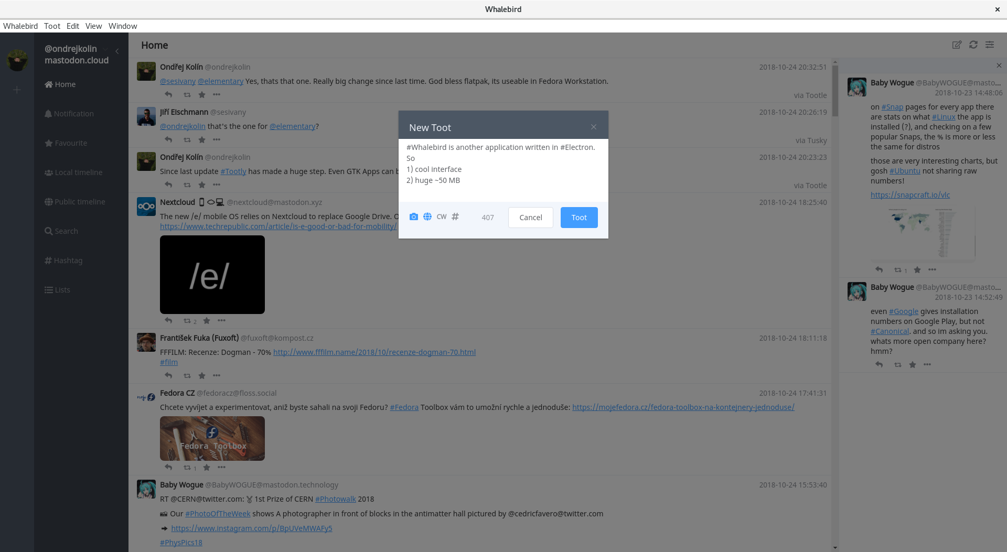1007x552 pixels.
Task: Open the Toot menu in menu bar
Action: click(x=52, y=26)
